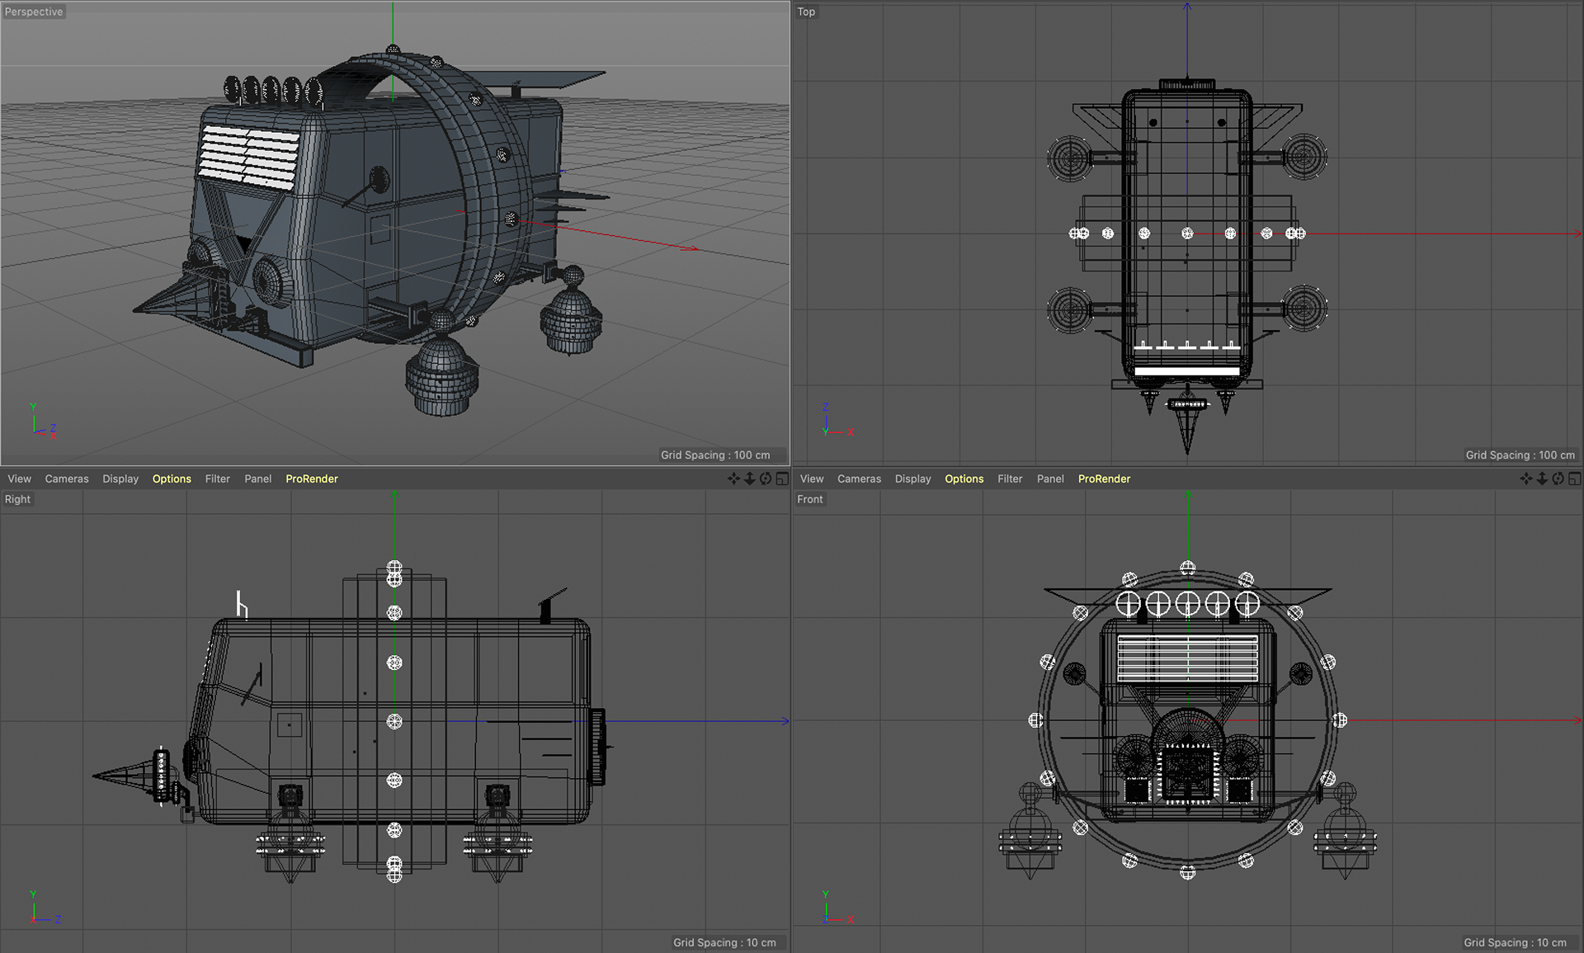Toggle maximize view icon in Front viewport
This screenshot has width=1584, height=953.
pyautogui.click(x=1574, y=479)
